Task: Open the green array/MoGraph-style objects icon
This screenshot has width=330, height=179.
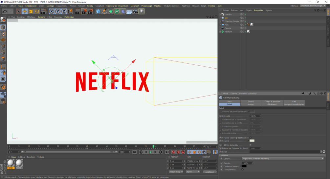Action: [x=117, y=11]
